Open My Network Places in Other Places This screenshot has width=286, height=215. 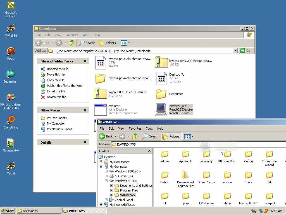[x=59, y=129]
